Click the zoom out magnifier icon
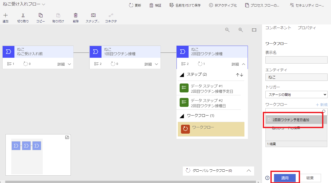331x183 pixels. tap(227, 30)
